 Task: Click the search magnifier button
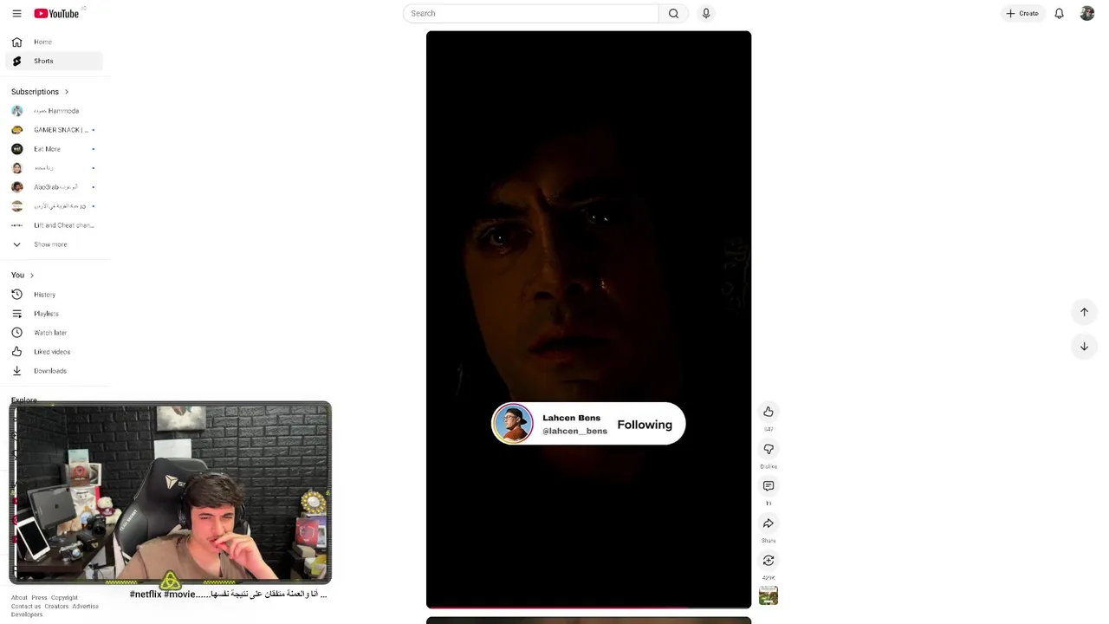pyautogui.click(x=673, y=13)
